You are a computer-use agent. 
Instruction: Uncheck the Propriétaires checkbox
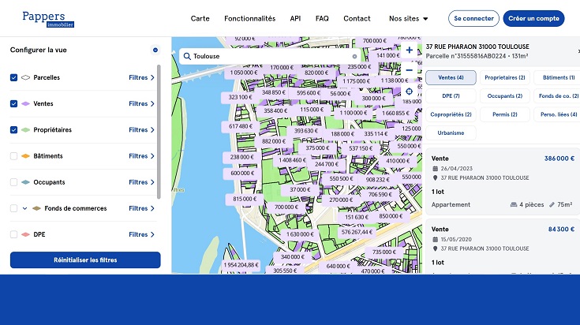[x=13, y=130]
